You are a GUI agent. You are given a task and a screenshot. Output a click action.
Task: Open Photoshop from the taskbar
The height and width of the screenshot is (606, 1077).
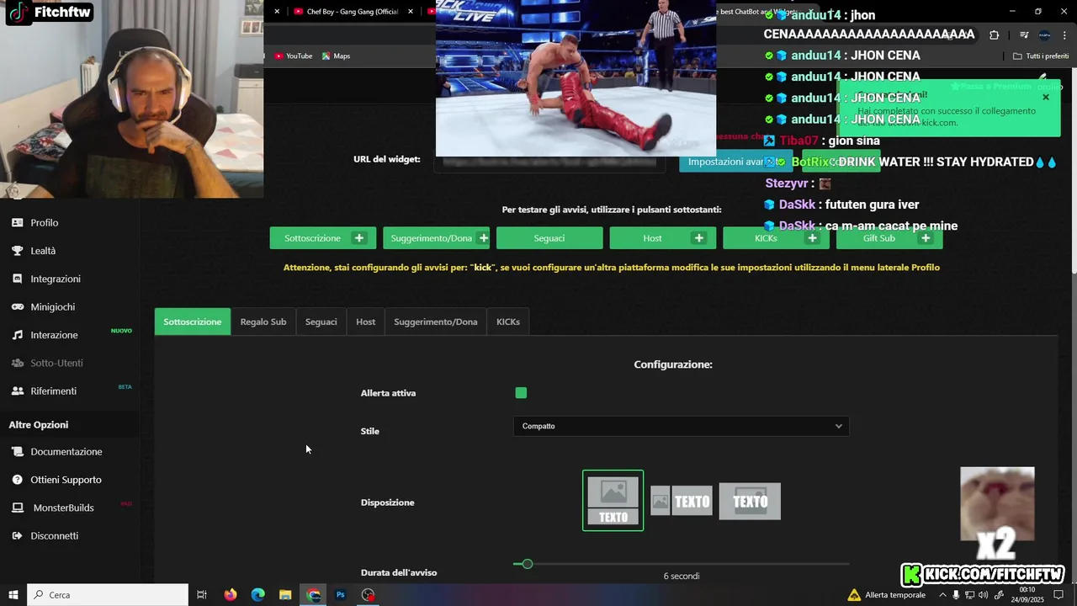coord(341,595)
